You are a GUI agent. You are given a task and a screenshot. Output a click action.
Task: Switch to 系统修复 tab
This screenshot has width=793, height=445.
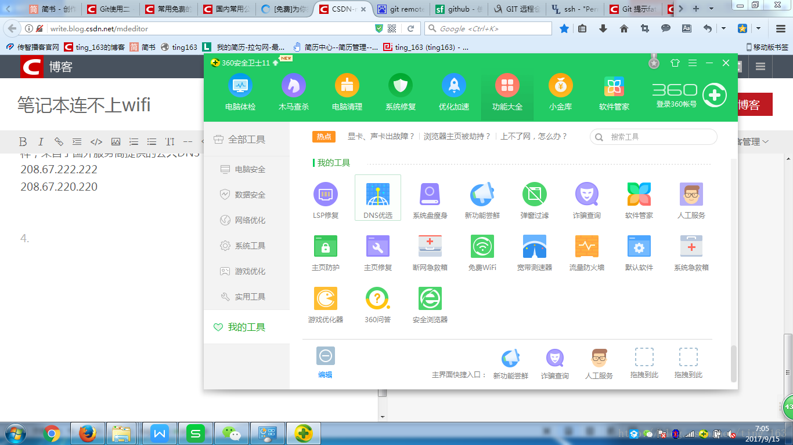pyautogui.click(x=401, y=92)
